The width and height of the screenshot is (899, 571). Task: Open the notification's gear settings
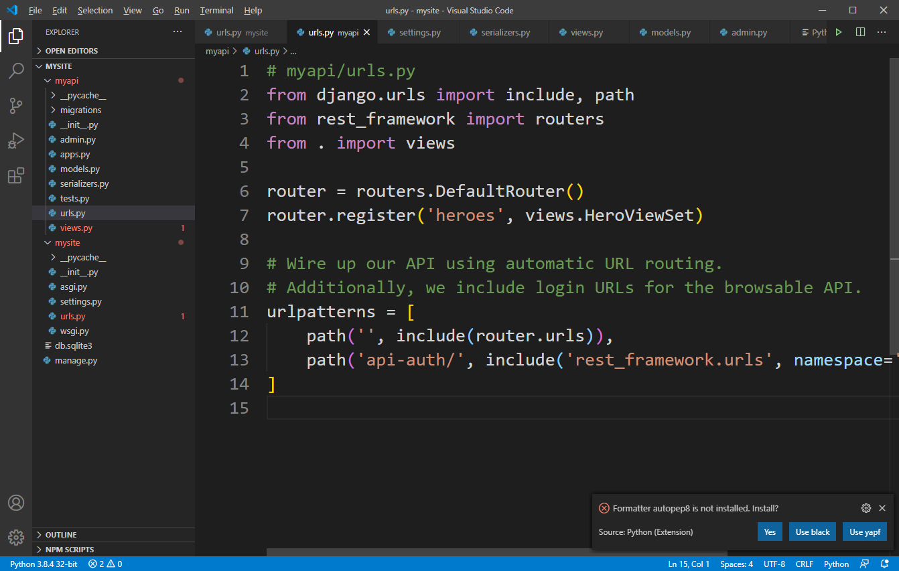pos(866,508)
